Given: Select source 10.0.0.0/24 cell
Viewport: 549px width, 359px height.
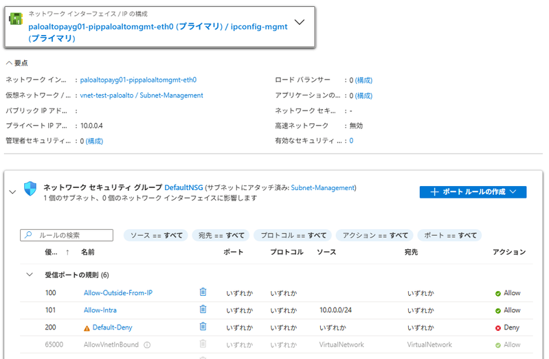Looking at the screenshot, I should (335, 310).
